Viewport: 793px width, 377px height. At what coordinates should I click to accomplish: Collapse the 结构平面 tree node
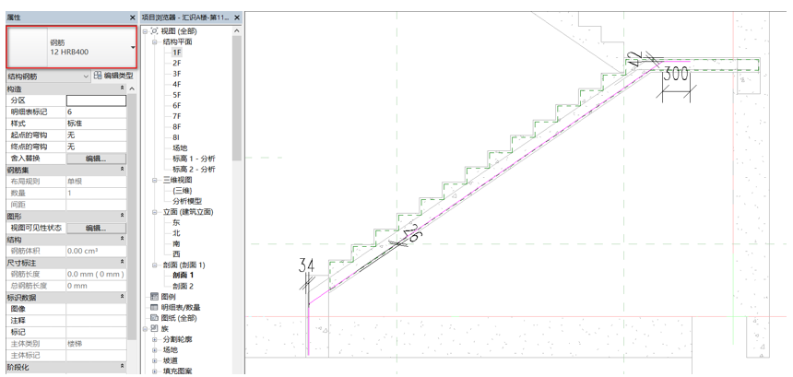coord(155,42)
